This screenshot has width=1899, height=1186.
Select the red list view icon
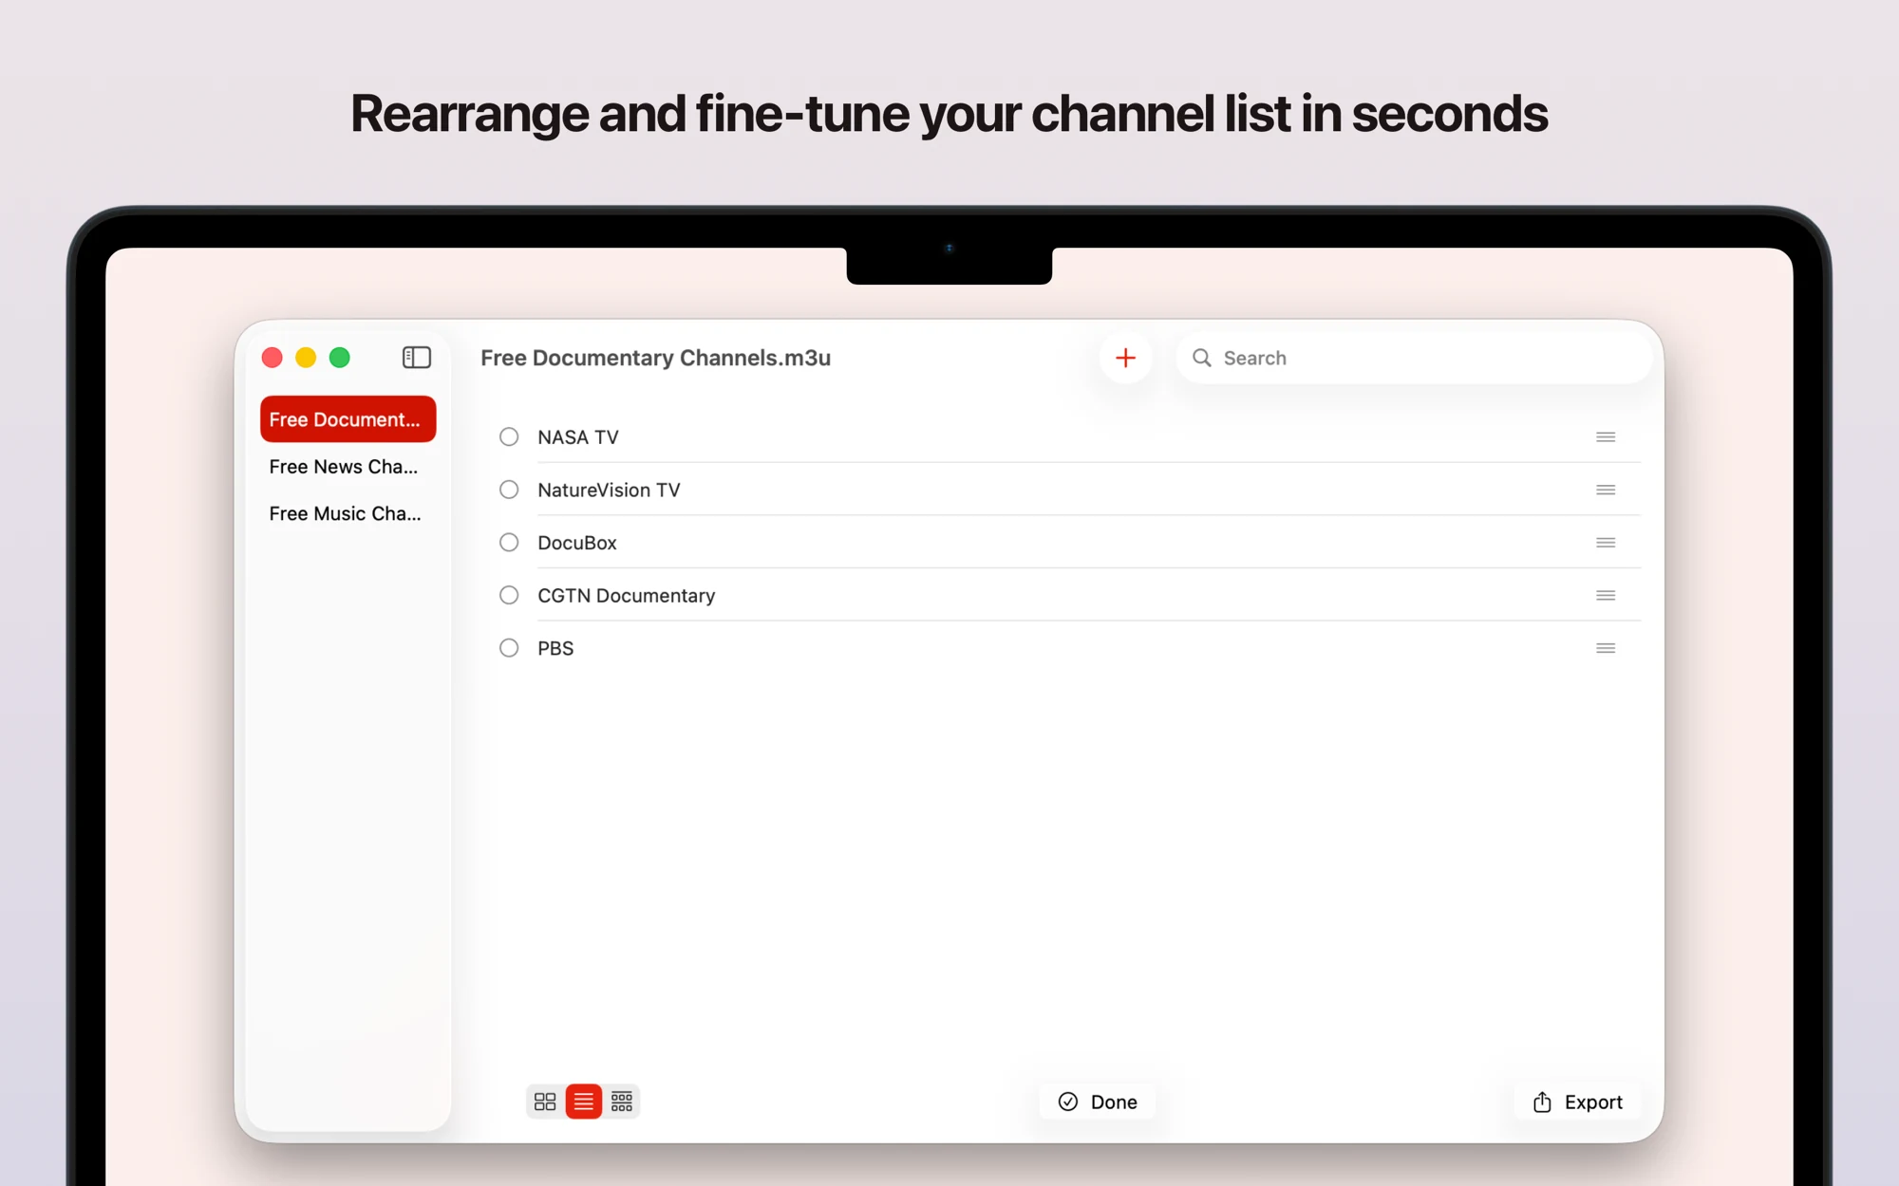pyautogui.click(x=584, y=1102)
